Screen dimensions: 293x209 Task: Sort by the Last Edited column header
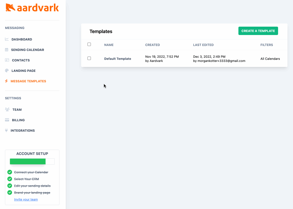pyautogui.click(x=203, y=45)
